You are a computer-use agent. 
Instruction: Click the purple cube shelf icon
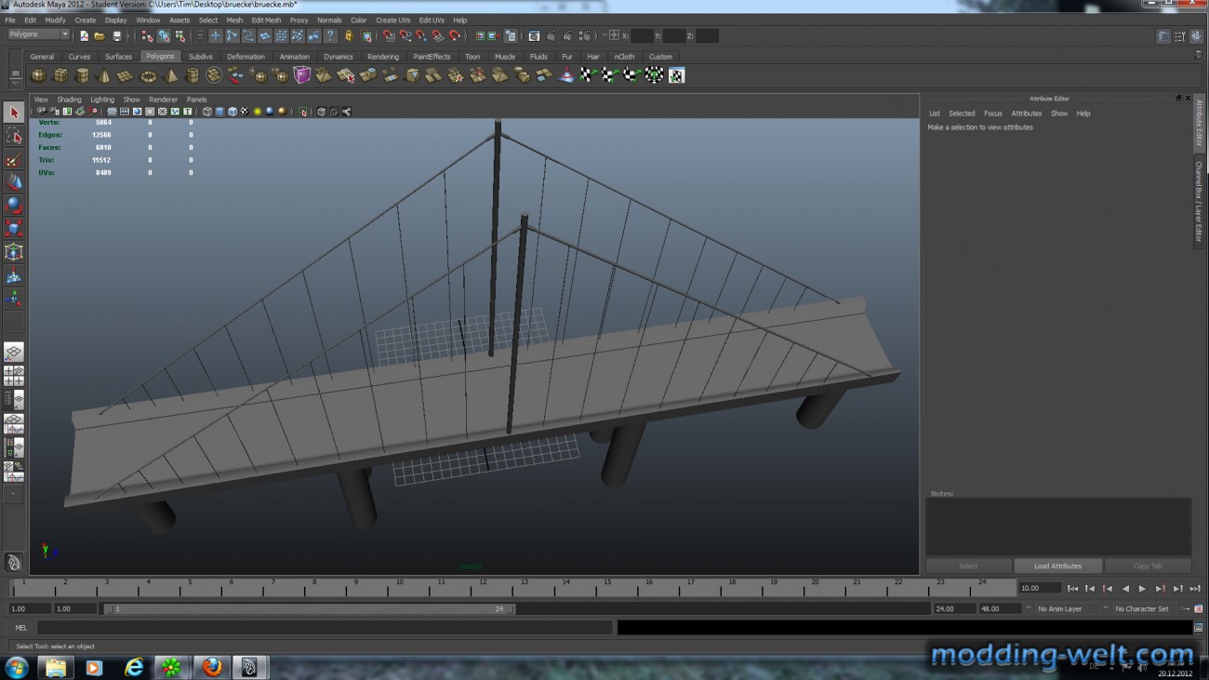(x=301, y=75)
